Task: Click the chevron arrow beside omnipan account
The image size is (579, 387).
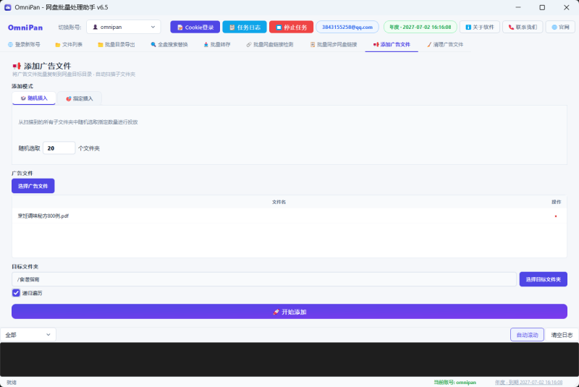Action: click(x=153, y=27)
